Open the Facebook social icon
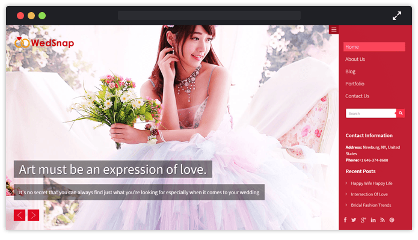418x240 pixels. (345, 220)
